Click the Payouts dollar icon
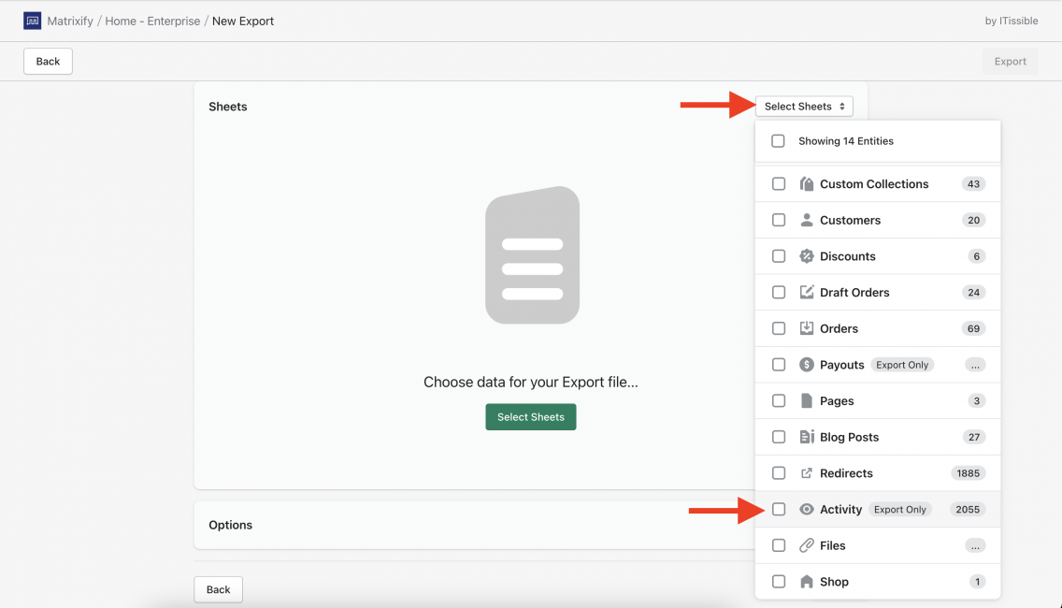Image resolution: width=1062 pixels, height=608 pixels. (x=807, y=364)
